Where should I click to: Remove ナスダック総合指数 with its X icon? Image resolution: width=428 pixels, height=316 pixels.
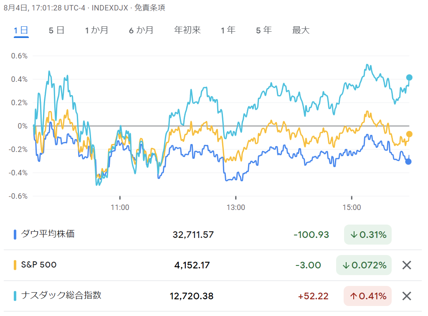pos(407,296)
